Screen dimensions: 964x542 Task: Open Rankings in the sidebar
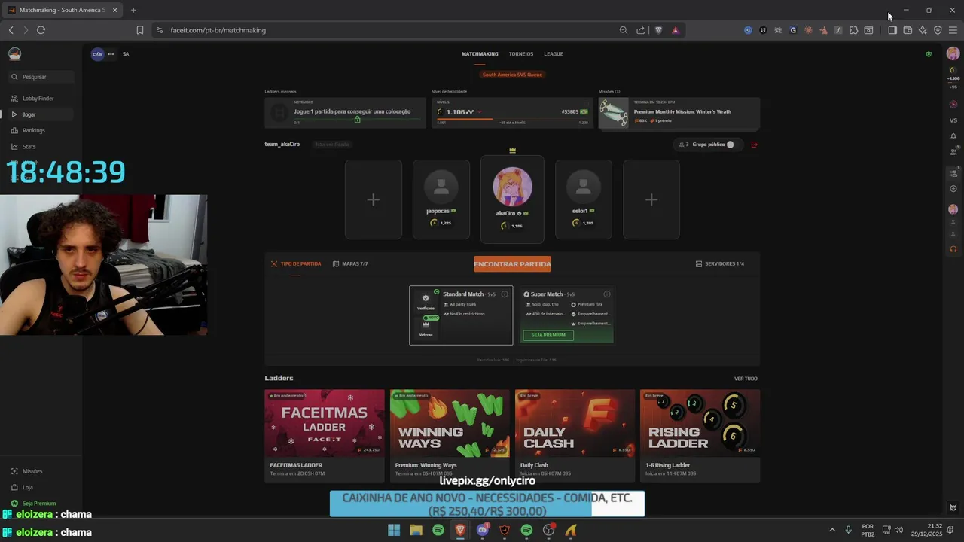pyautogui.click(x=33, y=131)
